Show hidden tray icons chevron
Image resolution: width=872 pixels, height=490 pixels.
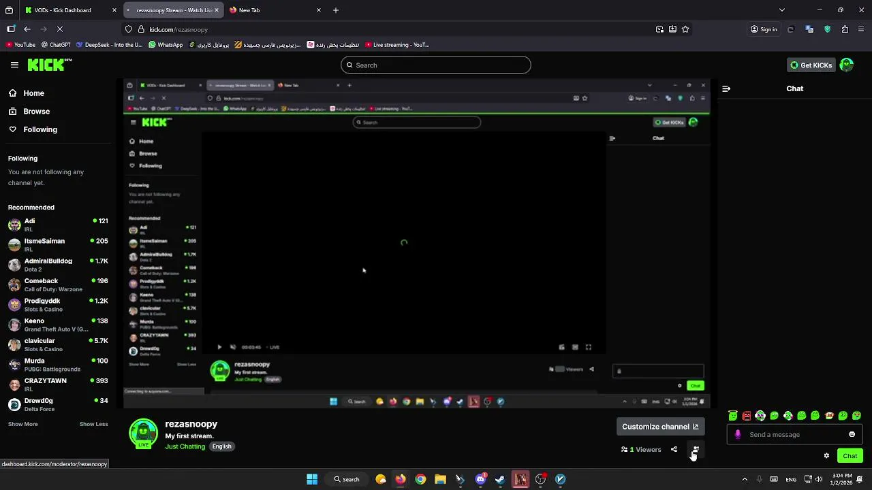(744, 479)
